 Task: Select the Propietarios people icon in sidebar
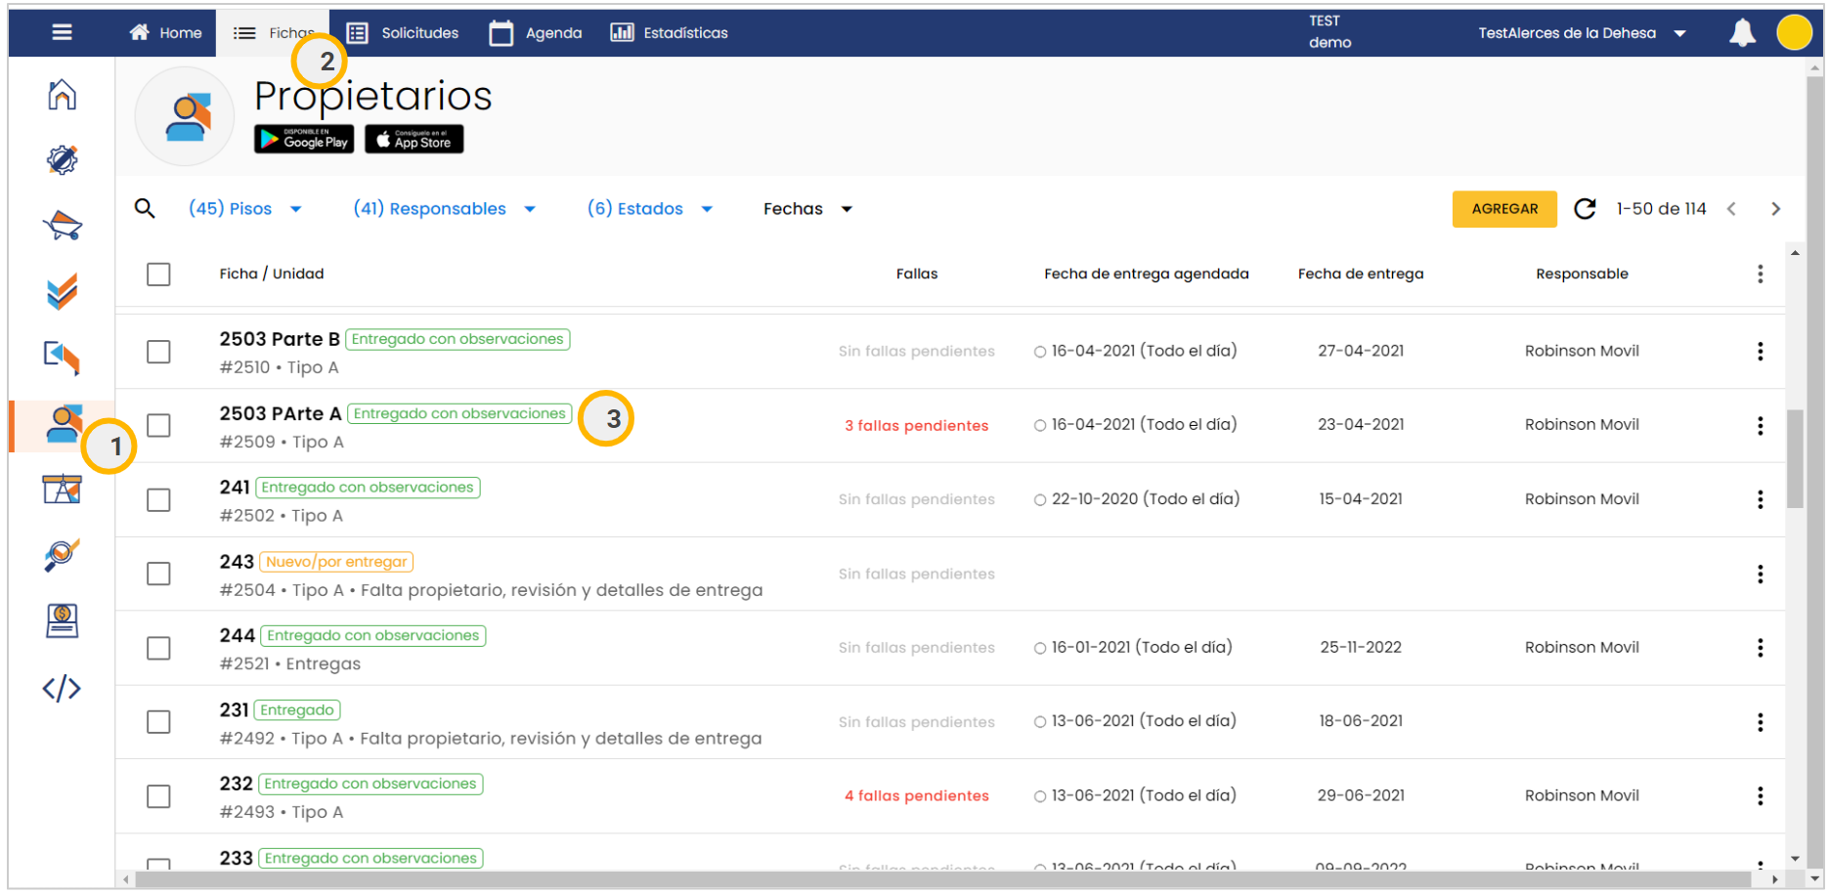tap(64, 424)
